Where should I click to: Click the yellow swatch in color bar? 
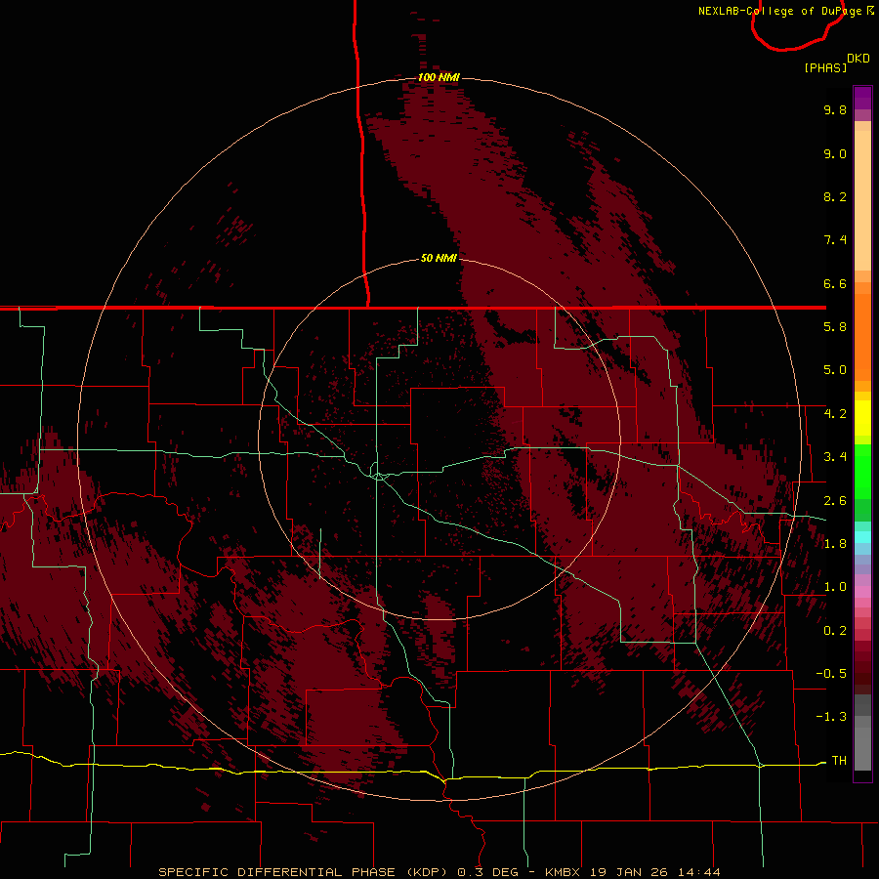coord(862,418)
